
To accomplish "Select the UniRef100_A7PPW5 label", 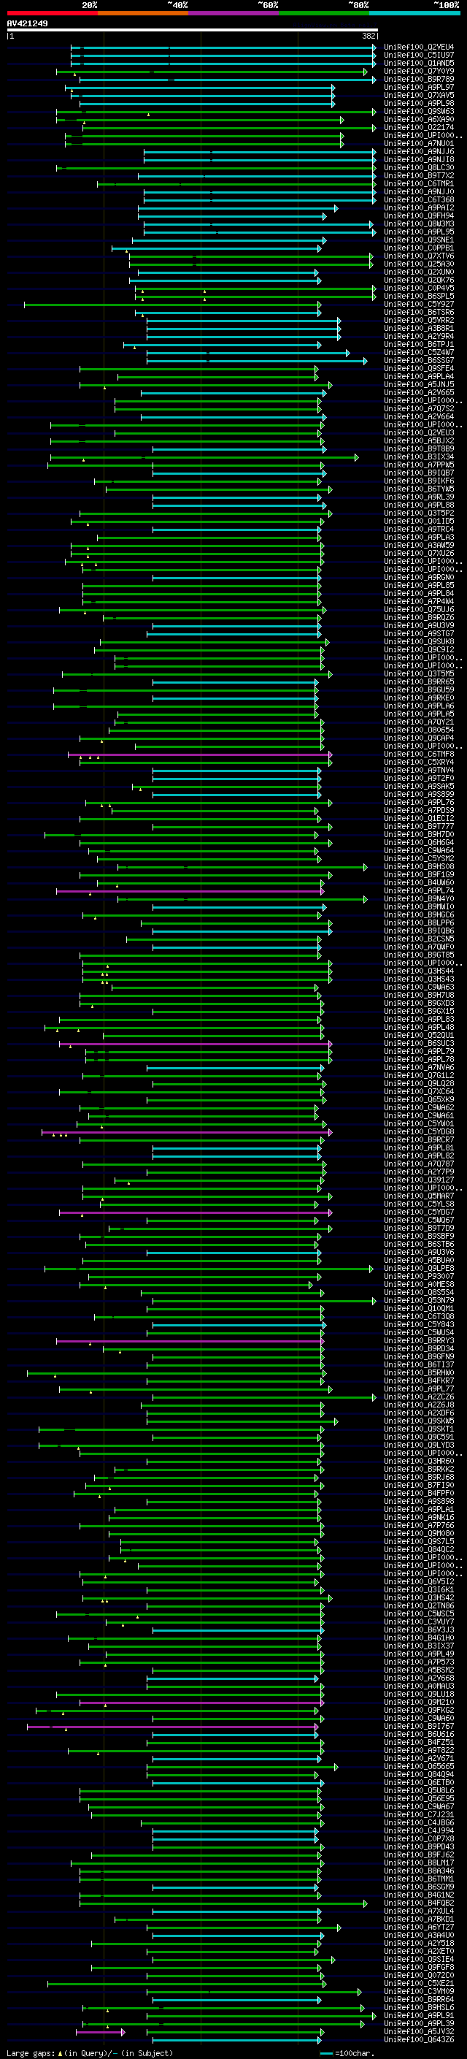I will pyautogui.click(x=419, y=465).
